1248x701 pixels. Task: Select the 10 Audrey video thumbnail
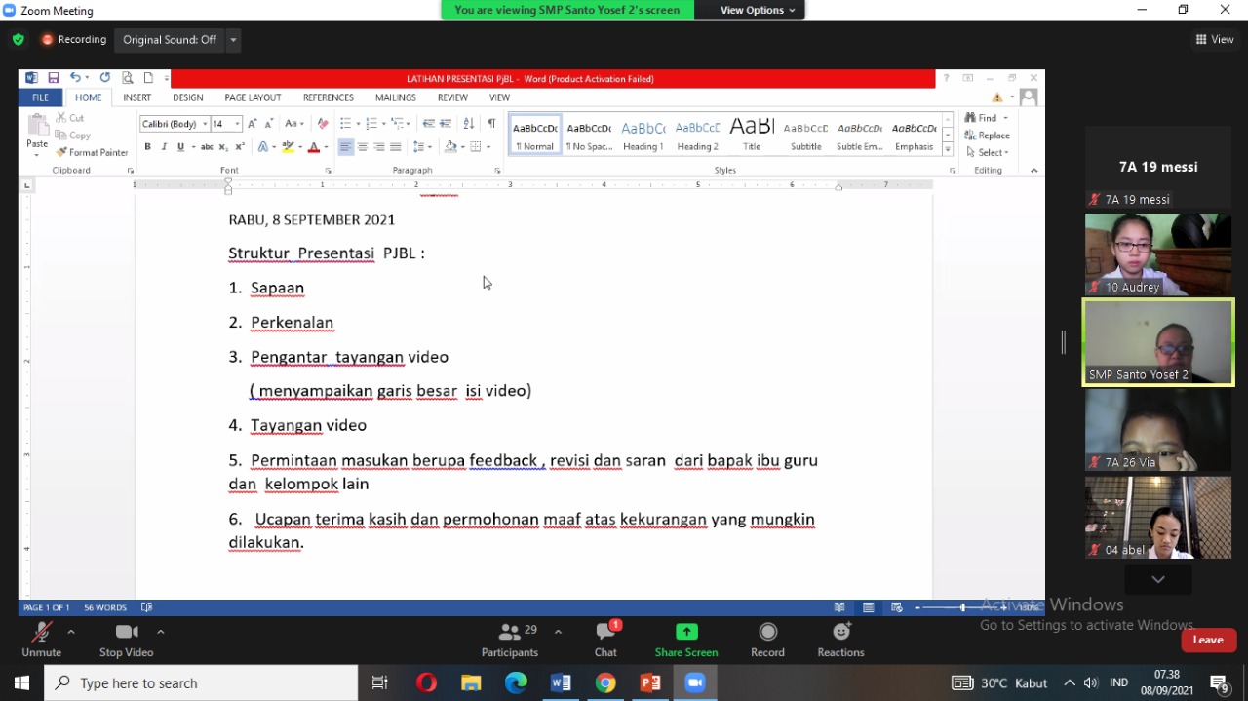pos(1158,254)
